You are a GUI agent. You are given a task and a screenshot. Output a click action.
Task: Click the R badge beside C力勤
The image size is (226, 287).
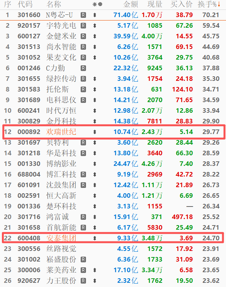(83, 68)
